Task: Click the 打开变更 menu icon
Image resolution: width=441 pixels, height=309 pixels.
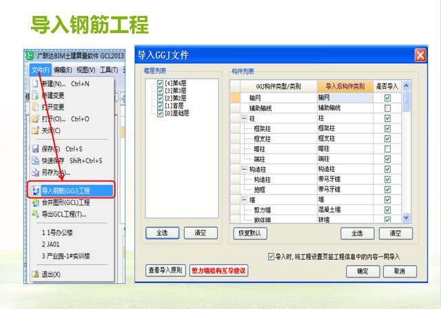Action: coord(35,107)
